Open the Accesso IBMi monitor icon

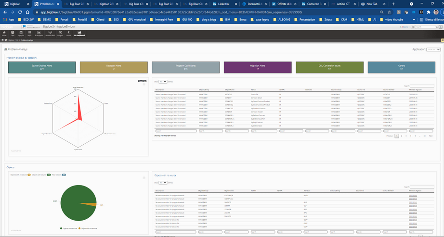click(x=50, y=34)
